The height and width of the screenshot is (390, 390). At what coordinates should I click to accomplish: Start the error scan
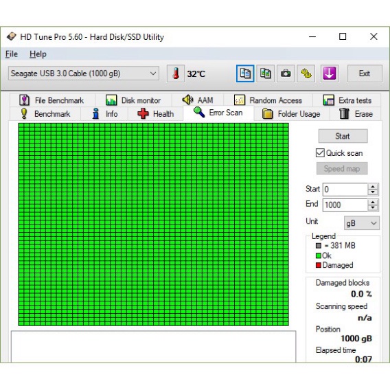[343, 136]
